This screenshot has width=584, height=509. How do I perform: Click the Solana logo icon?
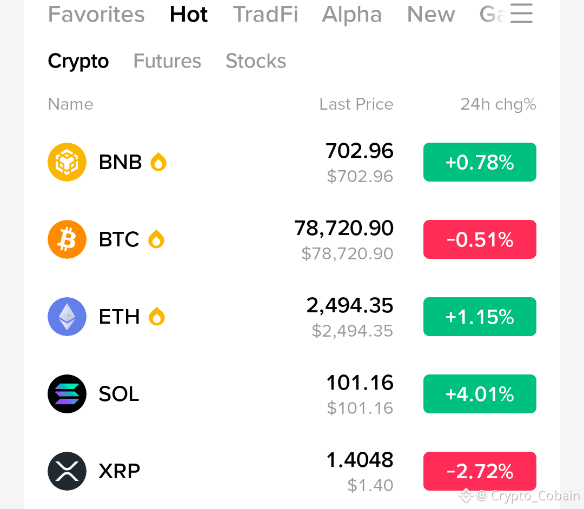click(x=67, y=394)
